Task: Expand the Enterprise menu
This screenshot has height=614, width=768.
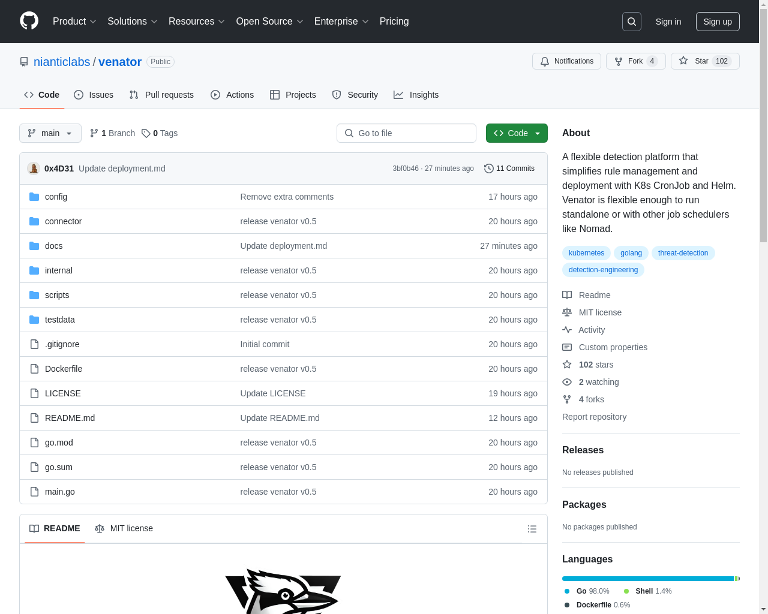Action: click(x=341, y=22)
